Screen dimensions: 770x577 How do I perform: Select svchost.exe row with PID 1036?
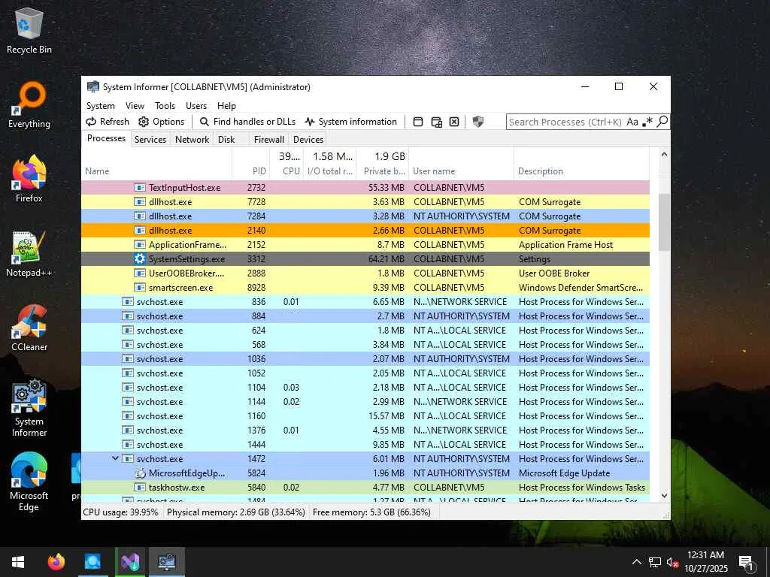pos(365,359)
